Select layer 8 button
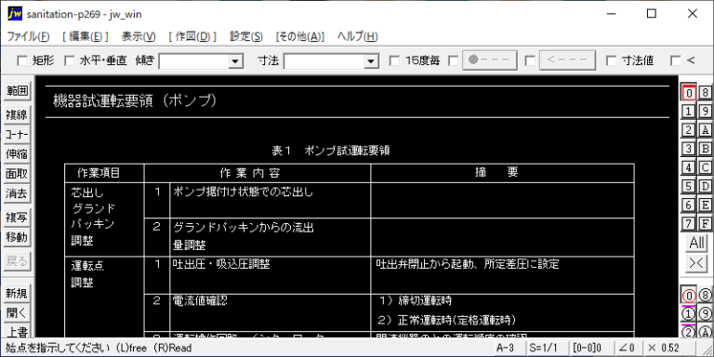 [x=705, y=92]
